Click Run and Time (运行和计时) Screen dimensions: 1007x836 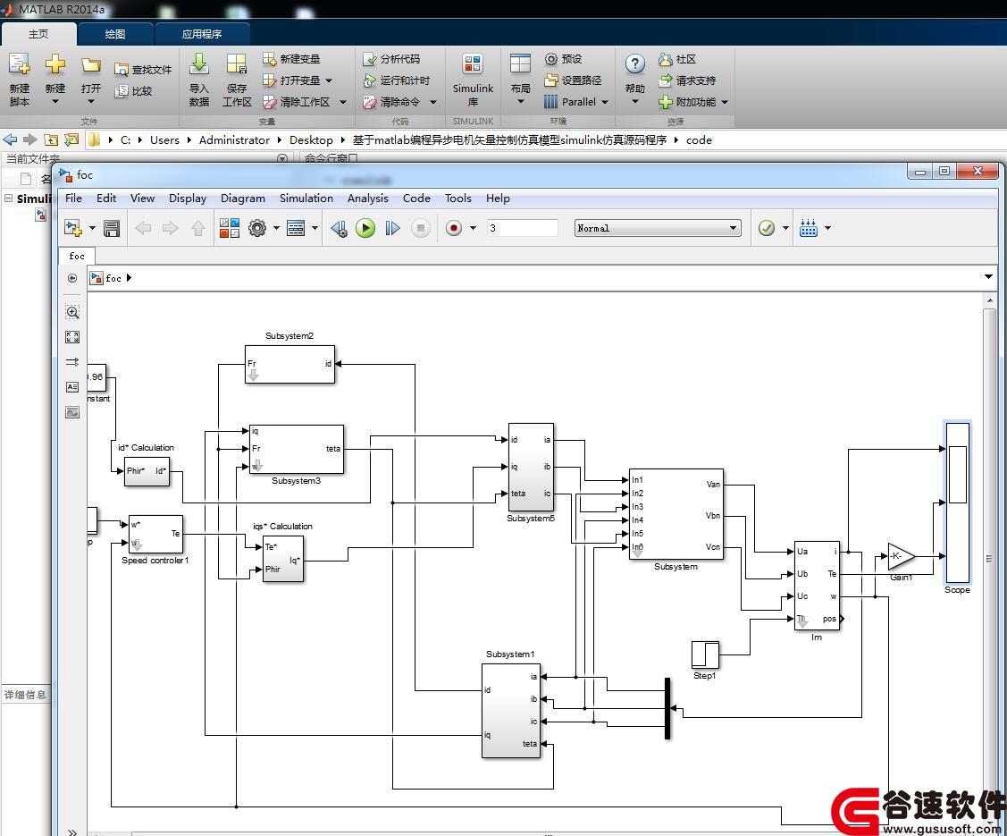click(396, 80)
